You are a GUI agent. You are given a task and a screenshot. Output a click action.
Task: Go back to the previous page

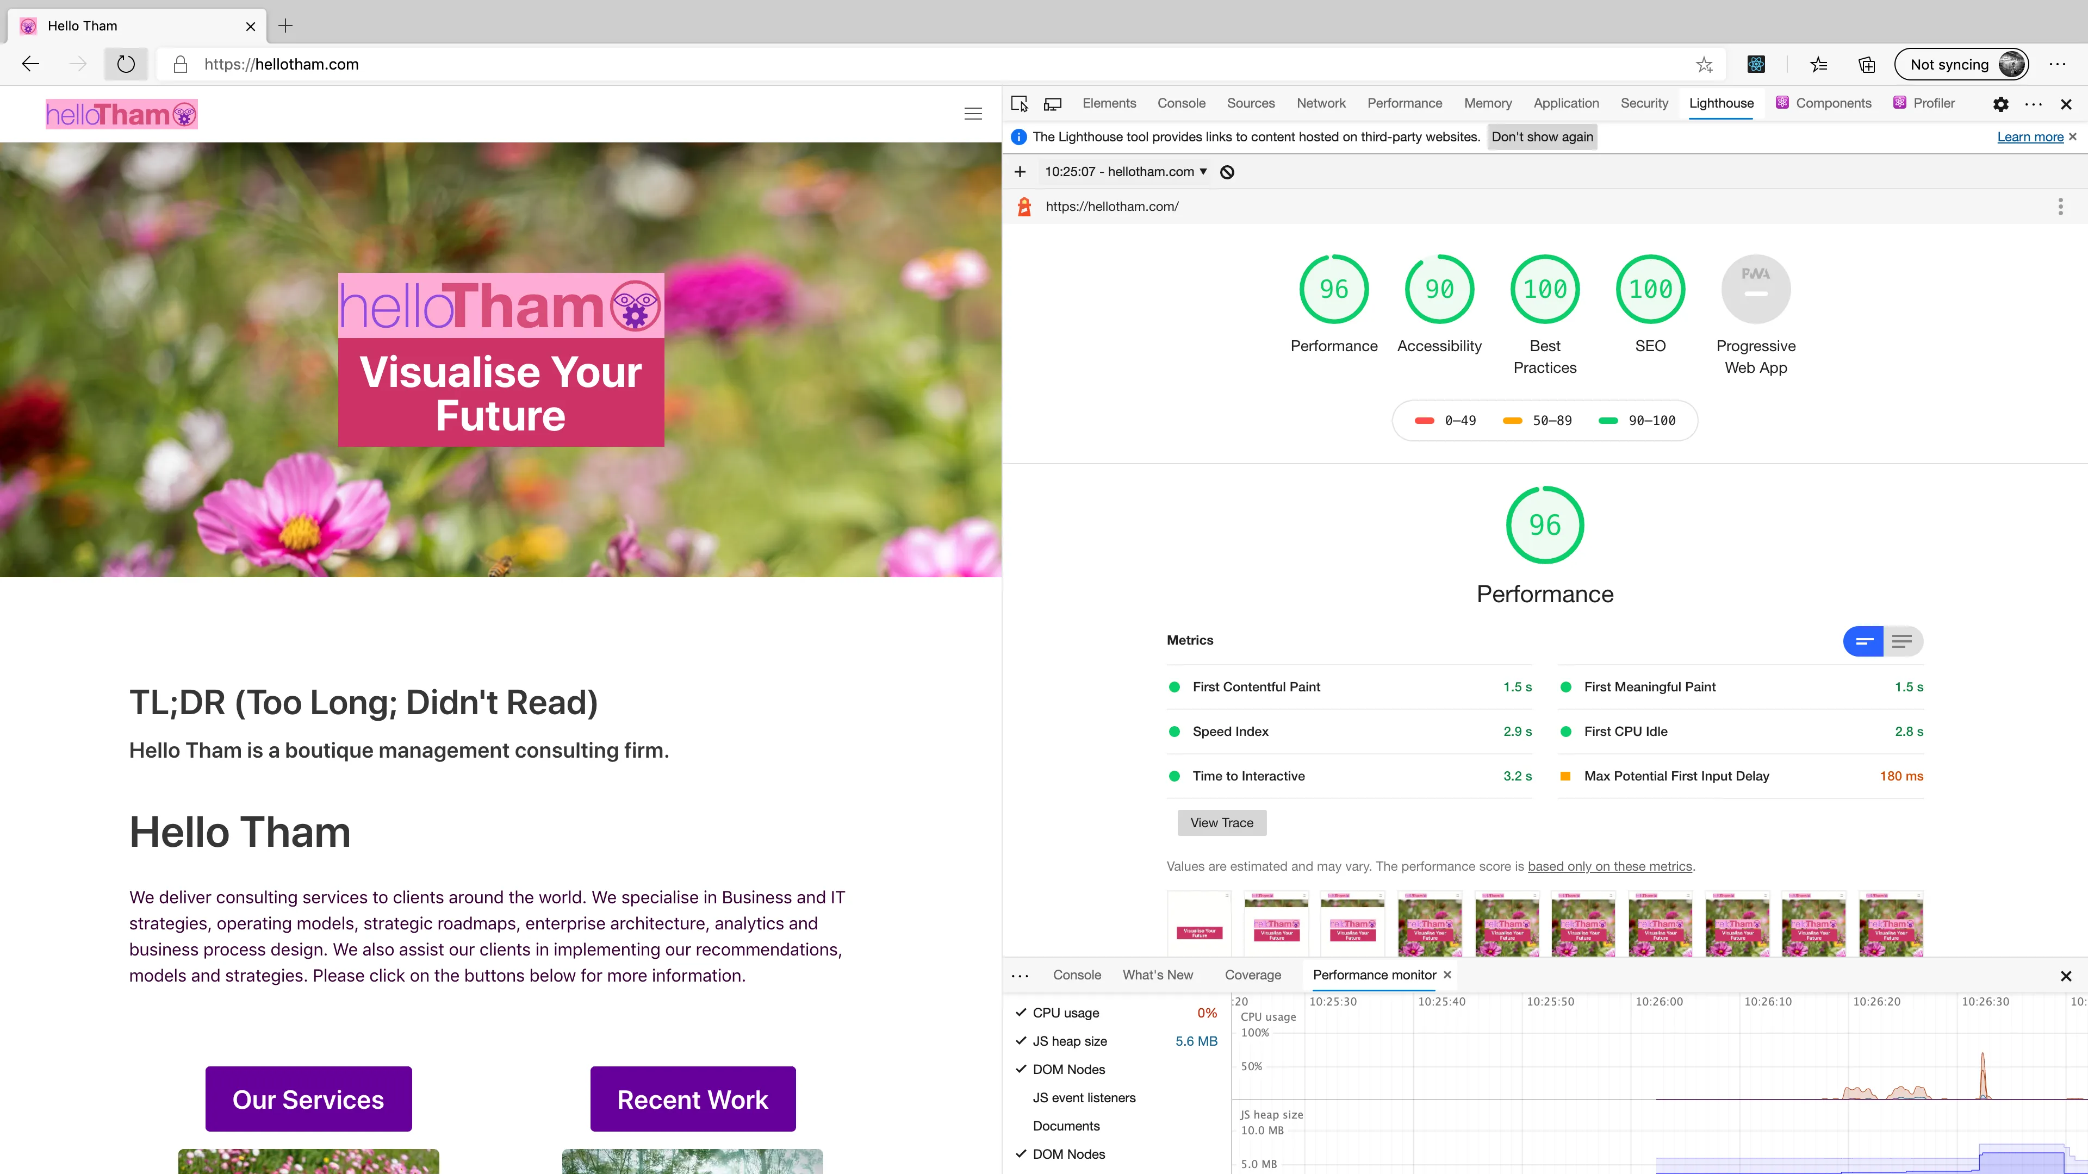tap(31, 64)
